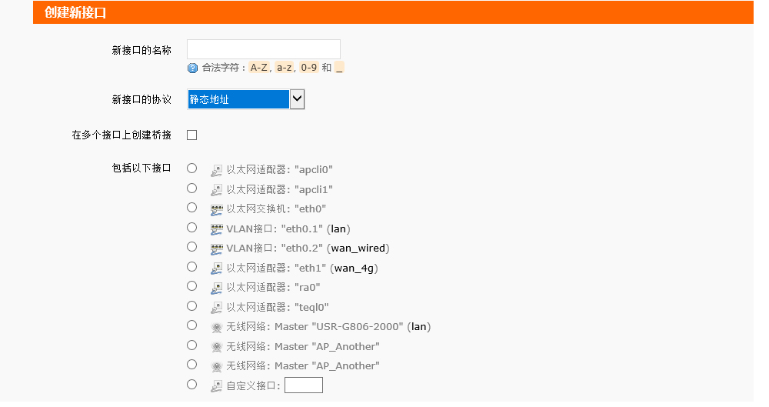Click the wan_4g label next to eth1
This screenshot has height=407, width=769.
click(x=355, y=269)
